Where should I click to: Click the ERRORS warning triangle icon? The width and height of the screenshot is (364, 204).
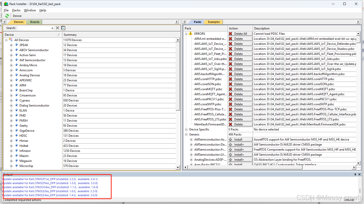click(x=191, y=33)
